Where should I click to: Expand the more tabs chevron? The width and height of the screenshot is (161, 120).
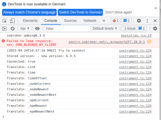click(104, 21)
